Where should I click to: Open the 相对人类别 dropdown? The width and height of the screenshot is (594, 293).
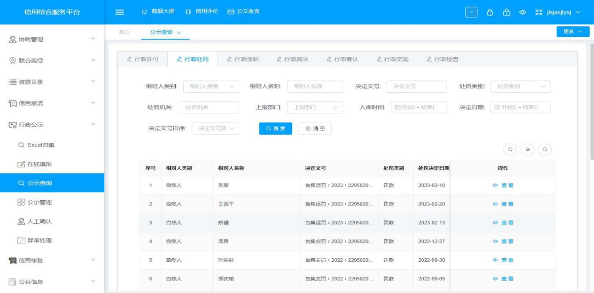point(211,87)
